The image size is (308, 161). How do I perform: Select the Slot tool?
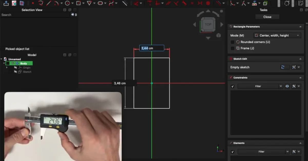point(100,3)
